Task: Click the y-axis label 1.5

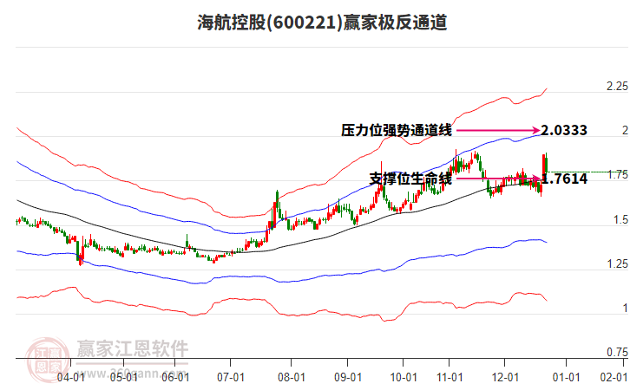Action: coord(620,219)
